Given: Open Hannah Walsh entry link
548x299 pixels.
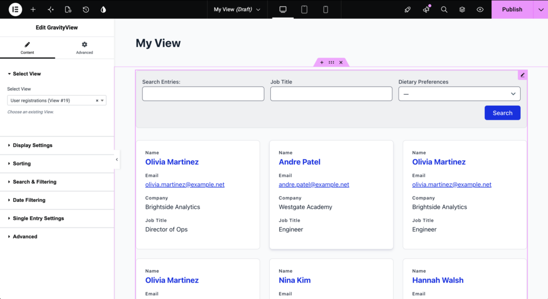Looking at the screenshot, I should (438, 280).
